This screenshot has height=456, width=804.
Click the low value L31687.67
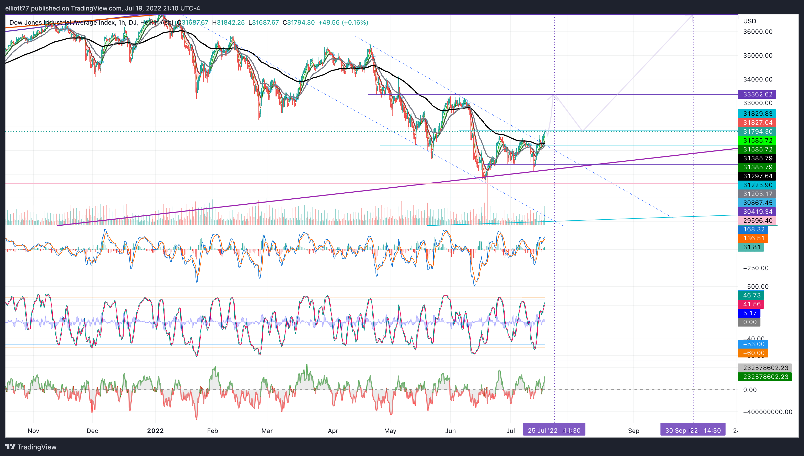click(263, 23)
